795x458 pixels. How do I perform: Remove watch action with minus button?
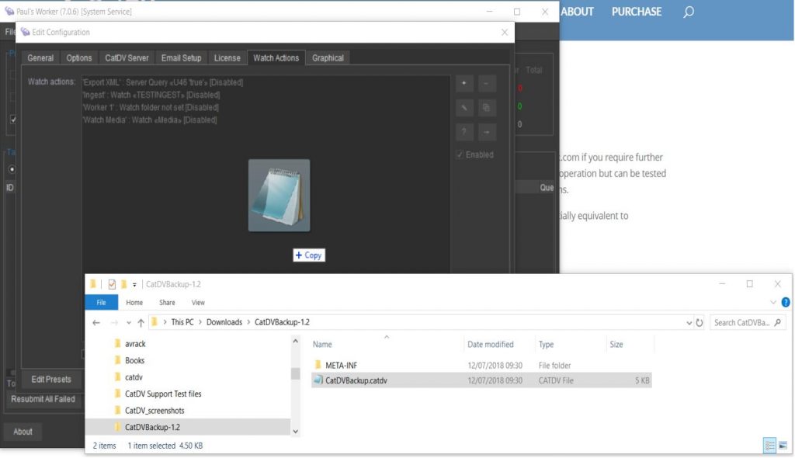(486, 83)
